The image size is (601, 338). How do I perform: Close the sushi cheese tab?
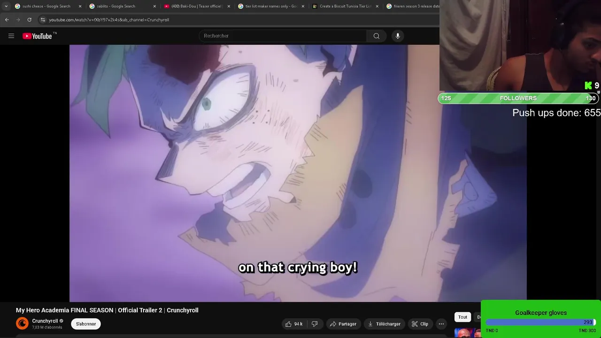coord(80,6)
